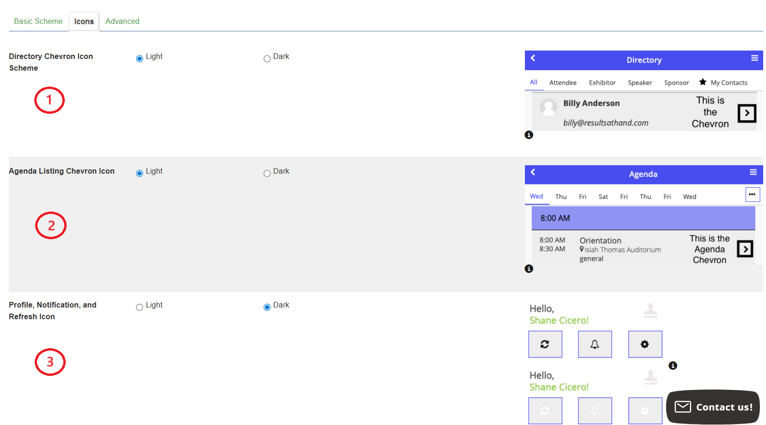Switch to the Basic Scheme tab
766x425 pixels.
tap(38, 22)
